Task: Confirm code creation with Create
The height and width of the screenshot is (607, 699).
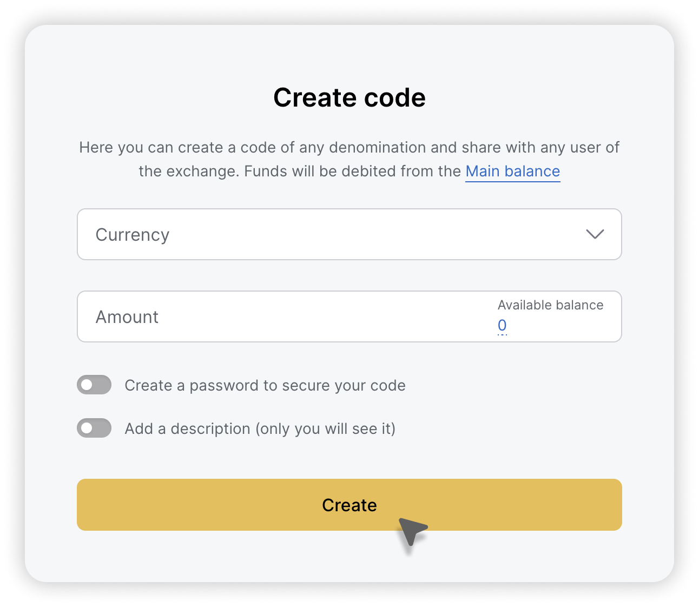Action: click(x=349, y=505)
